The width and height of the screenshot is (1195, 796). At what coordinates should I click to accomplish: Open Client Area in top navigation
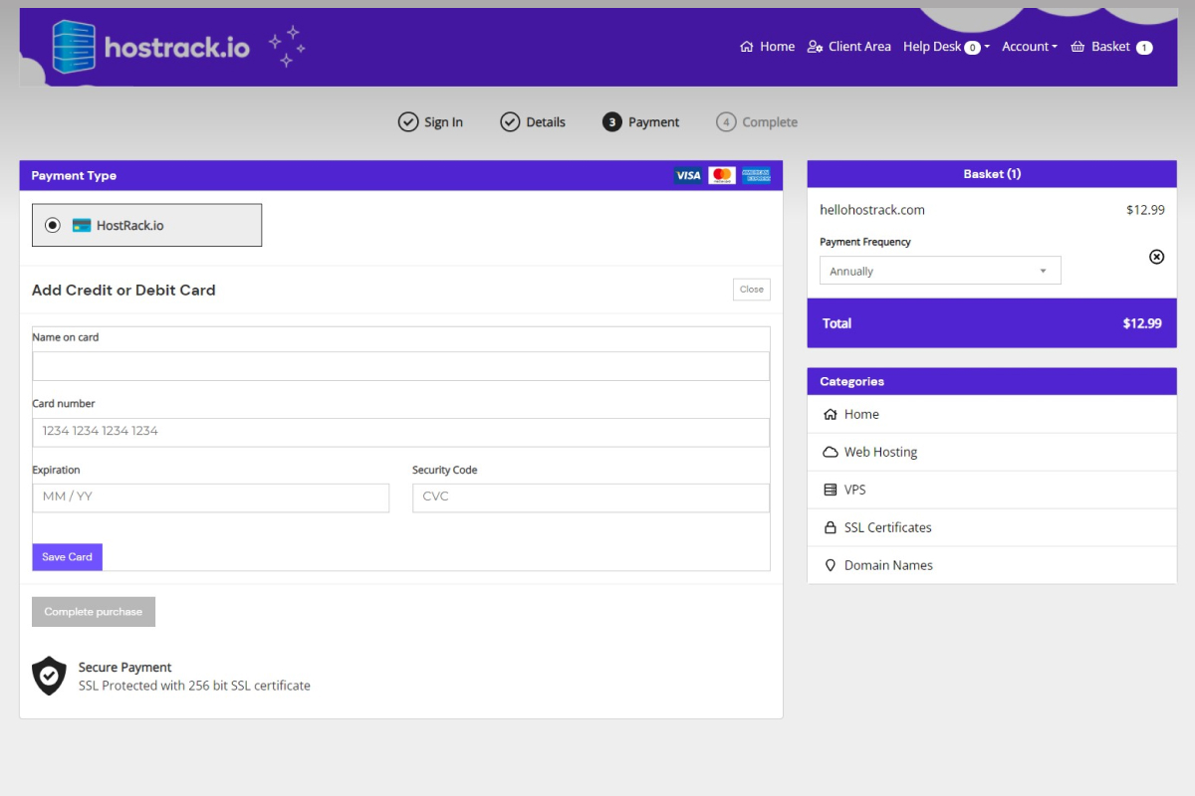(848, 47)
